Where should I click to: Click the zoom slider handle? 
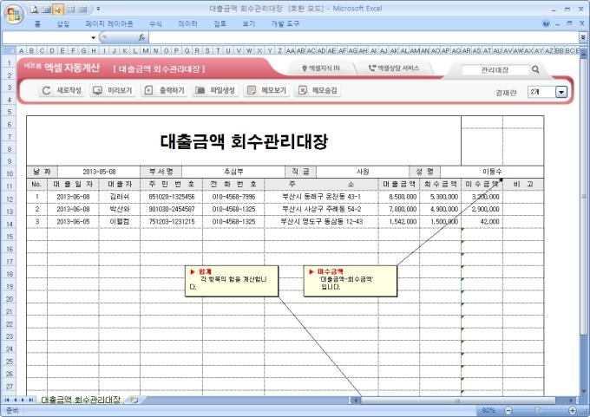[x=538, y=410]
